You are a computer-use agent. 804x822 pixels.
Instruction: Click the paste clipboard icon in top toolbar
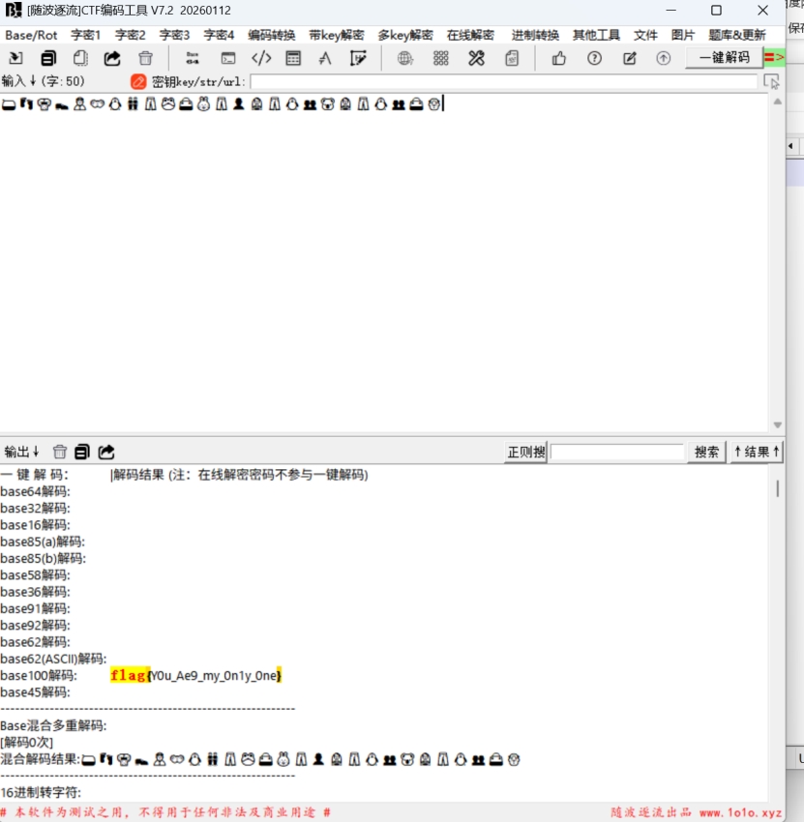click(x=80, y=58)
